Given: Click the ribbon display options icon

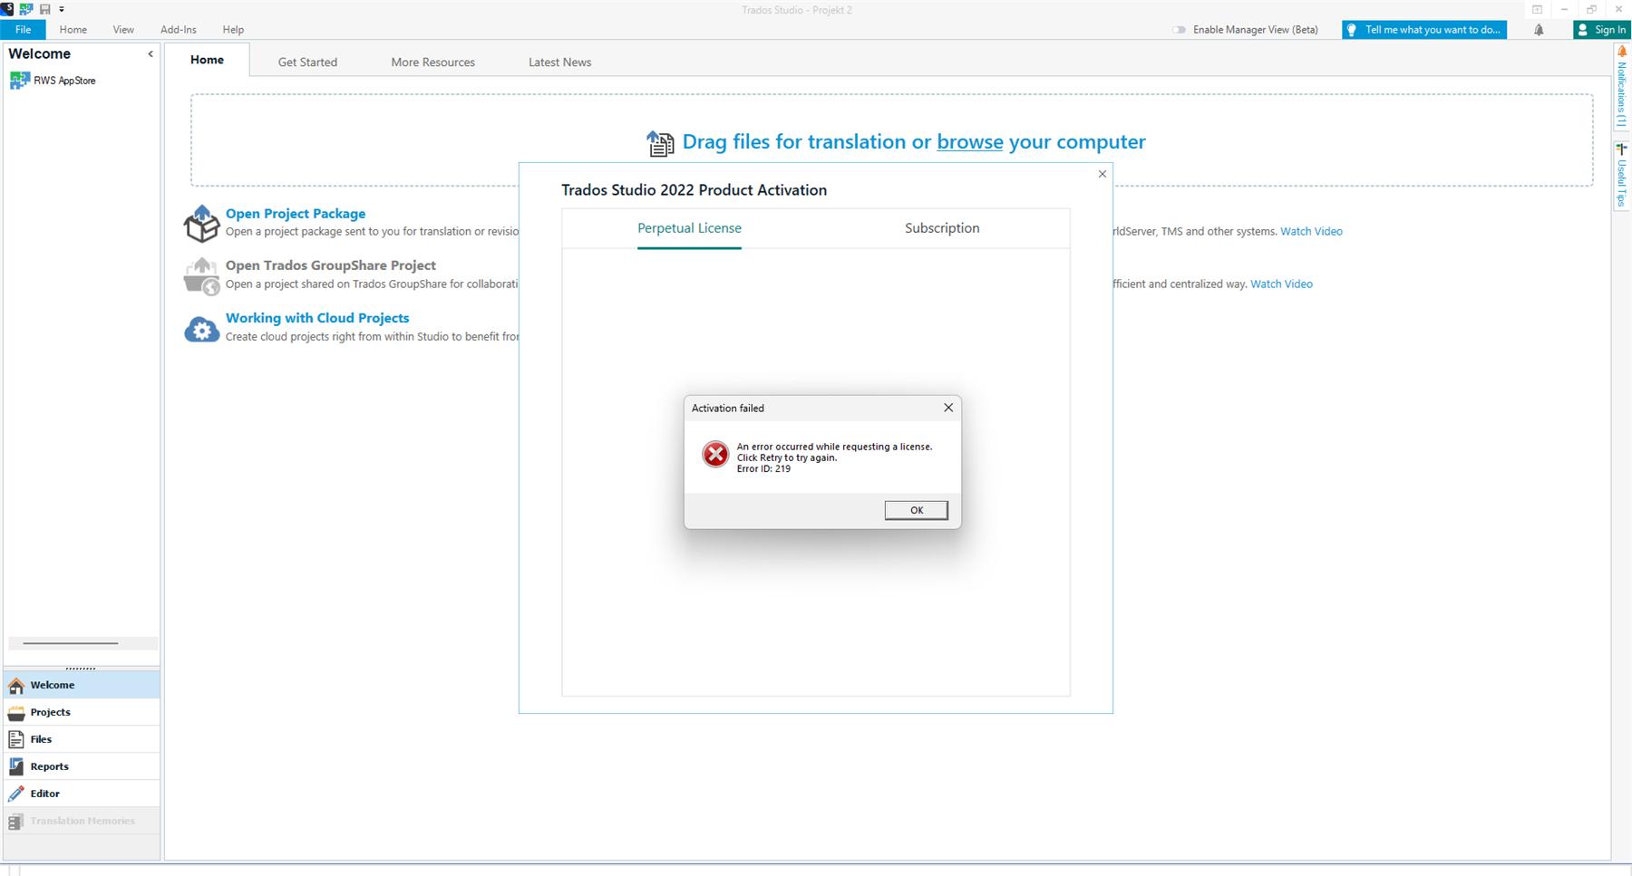Looking at the screenshot, I should click(x=1538, y=9).
